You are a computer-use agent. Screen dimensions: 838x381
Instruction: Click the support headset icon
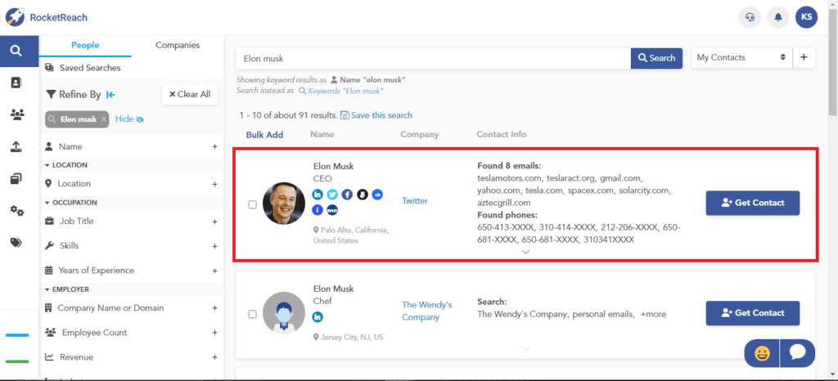point(748,16)
